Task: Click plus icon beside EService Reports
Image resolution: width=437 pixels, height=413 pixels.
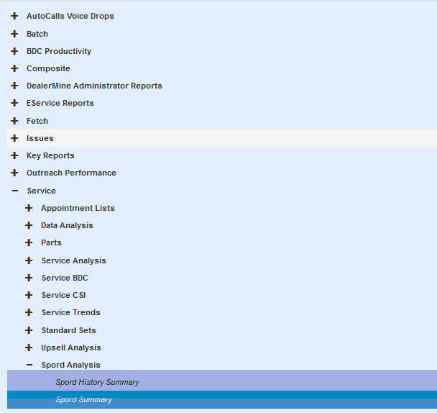Action: [14, 103]
